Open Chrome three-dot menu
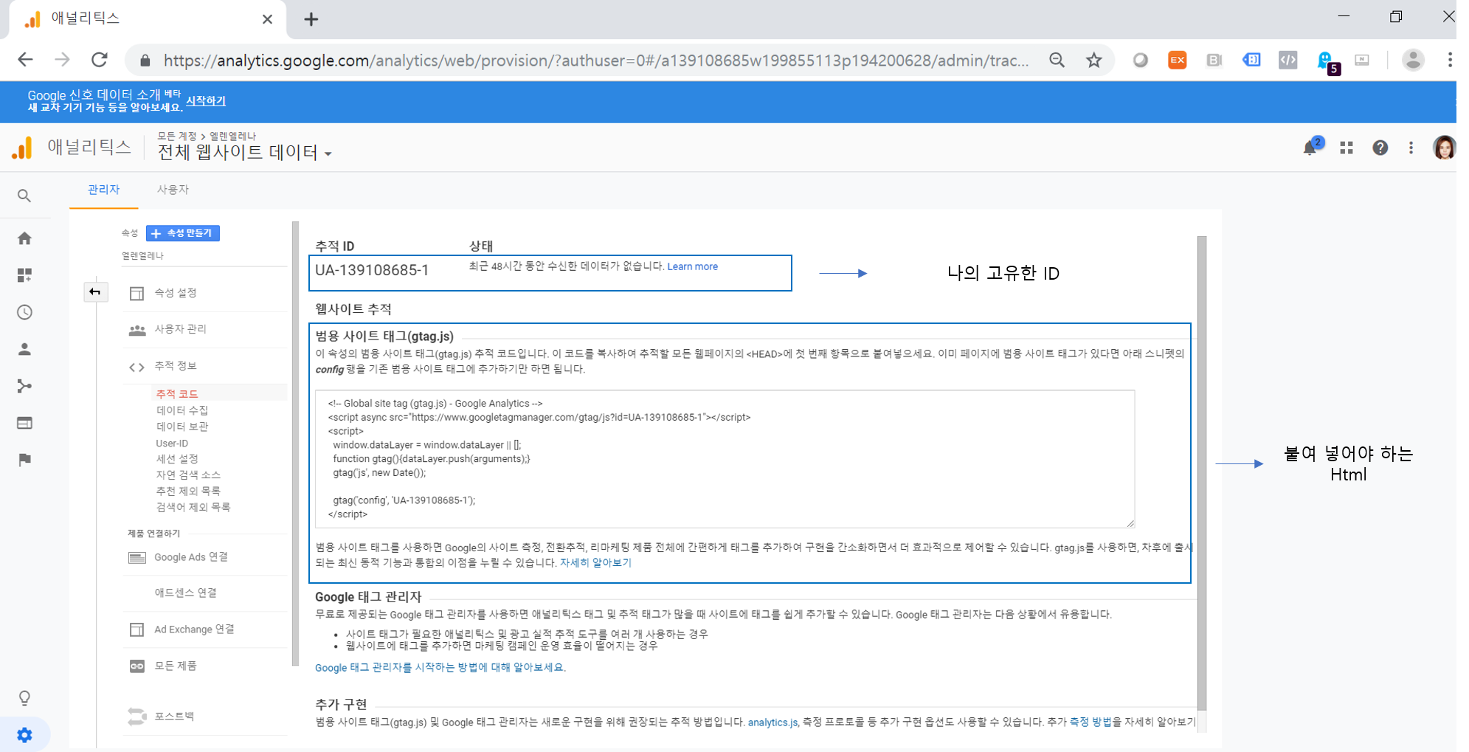Screen dimensions: 1469x752 tap(1450, 60)
